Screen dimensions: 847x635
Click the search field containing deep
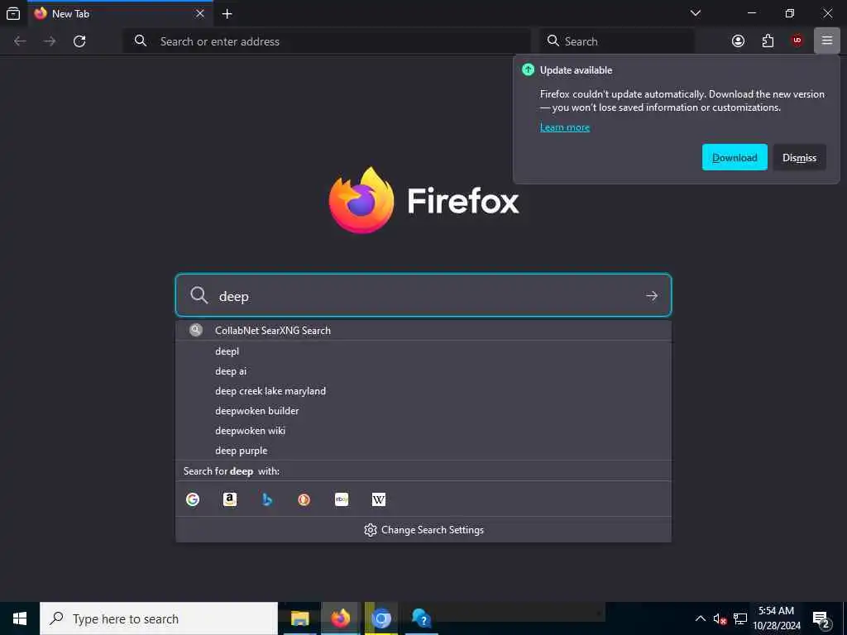423,295
